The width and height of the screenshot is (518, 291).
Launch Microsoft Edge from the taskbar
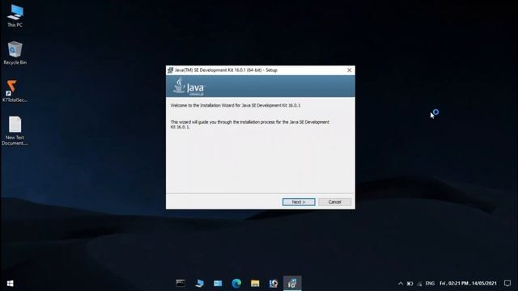point(236,284)
